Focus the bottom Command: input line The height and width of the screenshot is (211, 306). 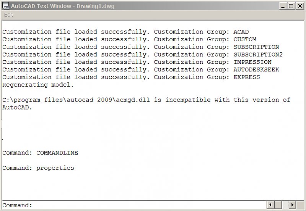coord(134,205)
